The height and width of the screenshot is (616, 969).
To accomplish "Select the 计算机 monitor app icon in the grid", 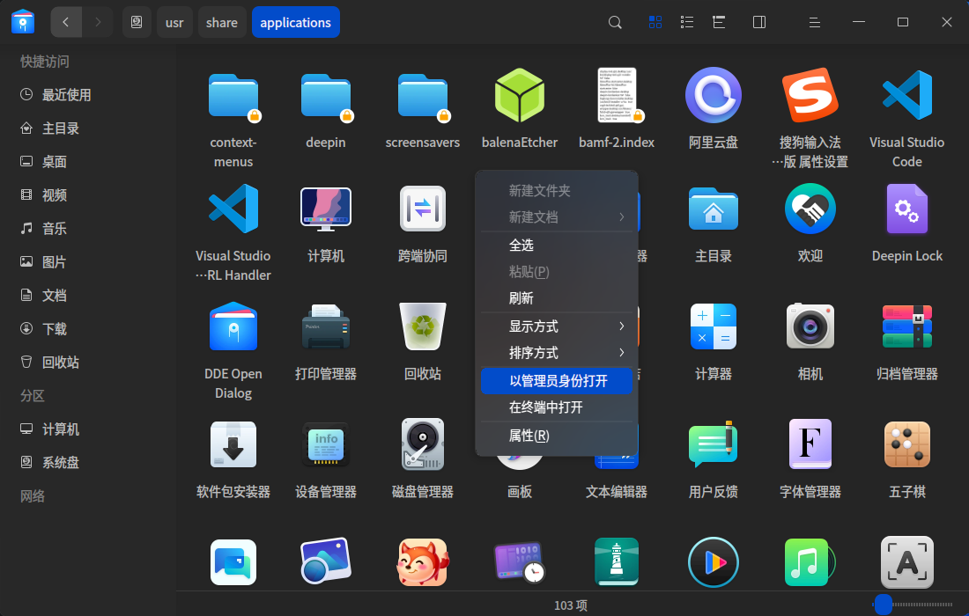I will (x=326, y=209).
